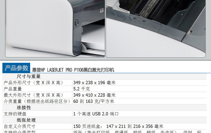211x133 pixels.
Task: Click the HP logo on the printer
Action: click(101, 10)
